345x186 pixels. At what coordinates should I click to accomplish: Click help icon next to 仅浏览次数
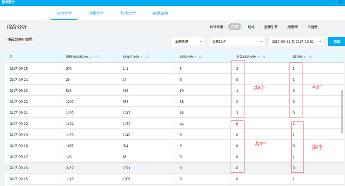pos(147,57)
